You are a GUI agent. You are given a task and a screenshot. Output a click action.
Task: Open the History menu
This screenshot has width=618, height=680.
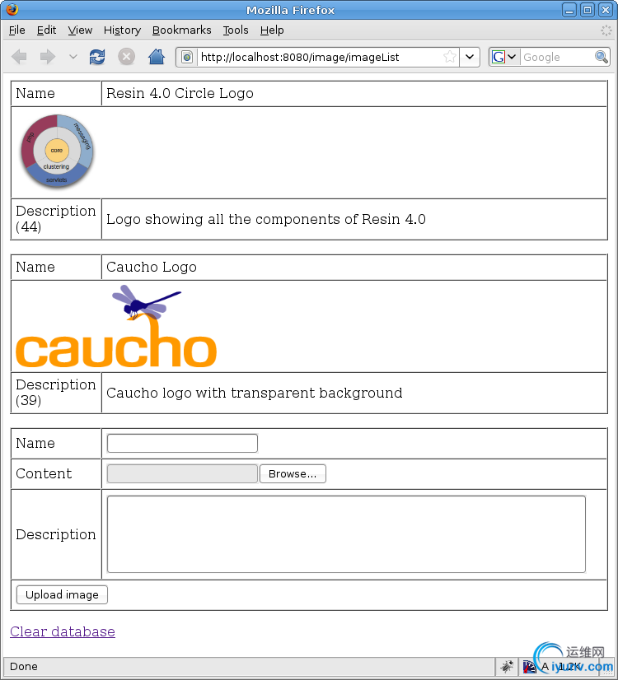pos(122,30)
